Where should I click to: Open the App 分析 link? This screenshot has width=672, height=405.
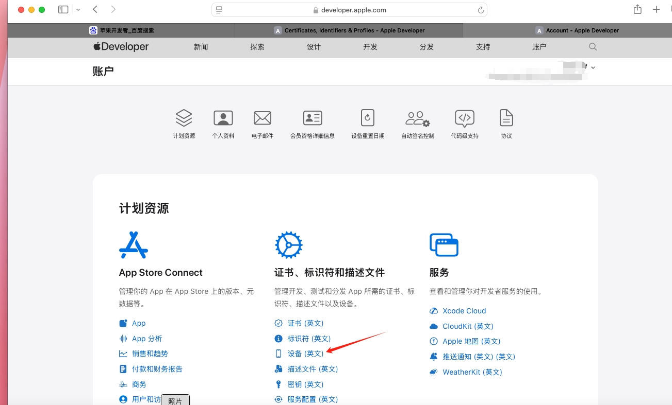147,339
